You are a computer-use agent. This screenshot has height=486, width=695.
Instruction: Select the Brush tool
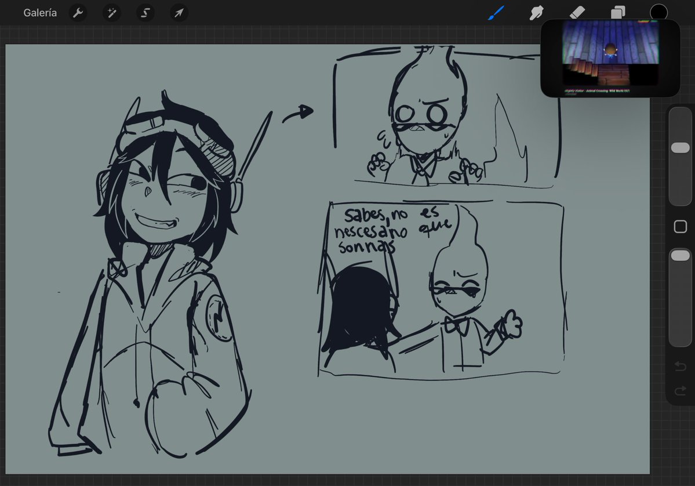(x=496, y=12)
